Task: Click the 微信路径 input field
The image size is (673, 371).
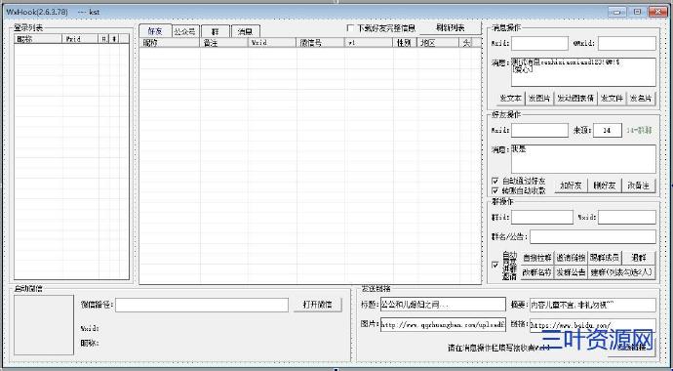Action: 202,305
